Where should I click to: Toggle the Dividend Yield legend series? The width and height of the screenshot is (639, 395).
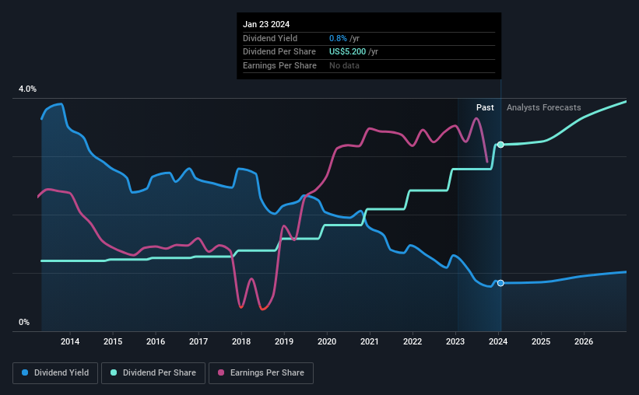coord(55,373)
